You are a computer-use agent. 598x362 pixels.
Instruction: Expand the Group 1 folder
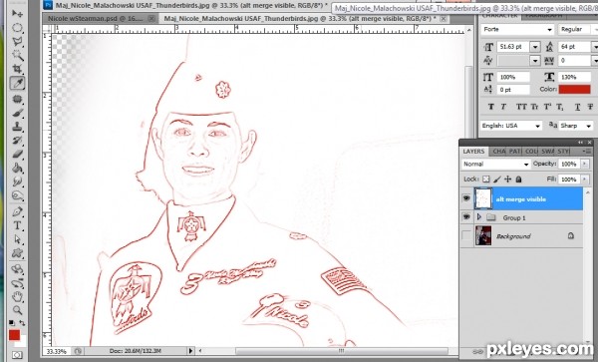click(x=479, y=217)
